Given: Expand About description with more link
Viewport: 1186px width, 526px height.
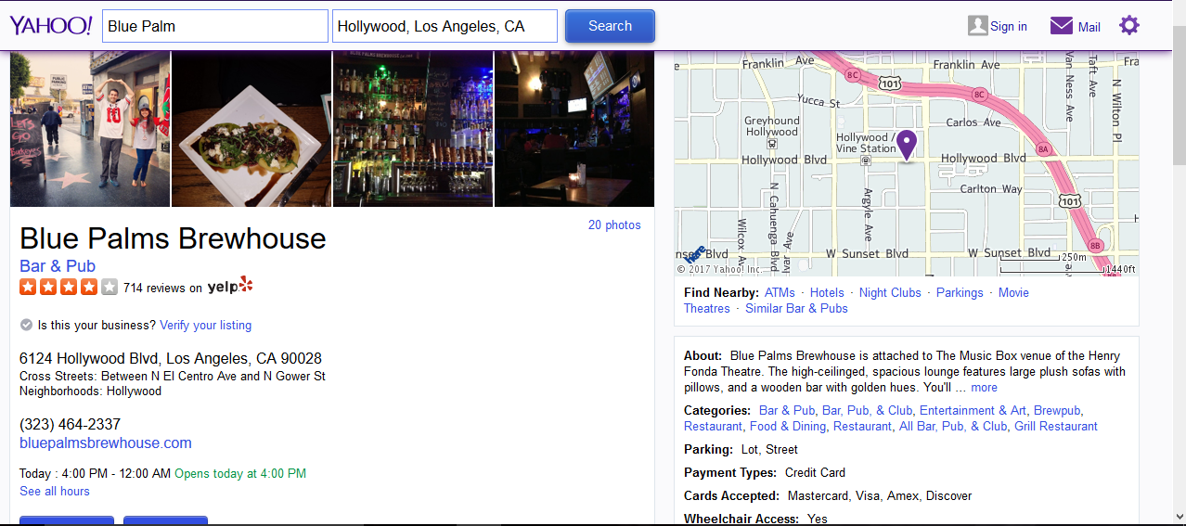Looking at the screenshot, I should 984,388.
